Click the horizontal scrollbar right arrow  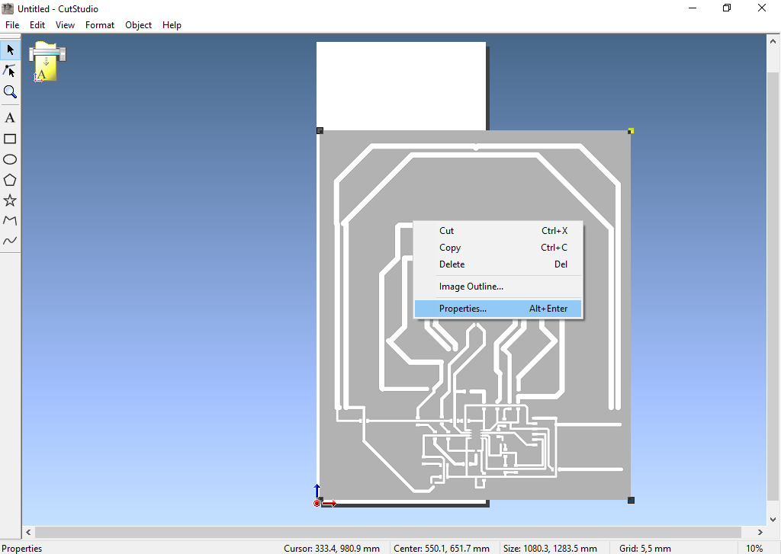point(760,532)
